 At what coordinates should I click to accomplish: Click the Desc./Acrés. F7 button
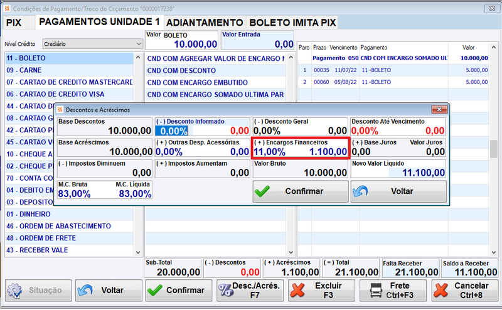[x=250, y=291]
